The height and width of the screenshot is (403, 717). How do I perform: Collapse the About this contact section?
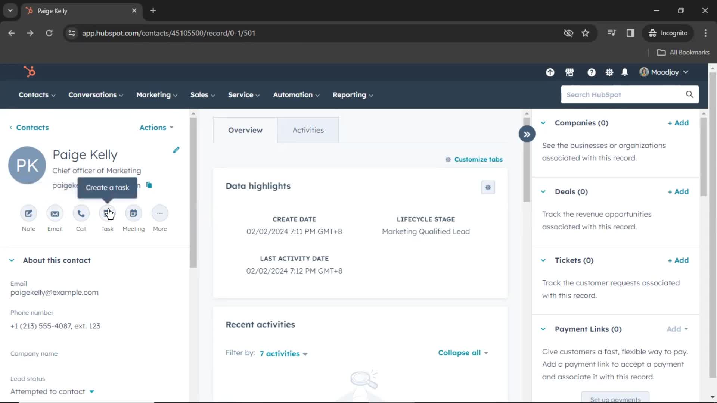tap(11, 260)
